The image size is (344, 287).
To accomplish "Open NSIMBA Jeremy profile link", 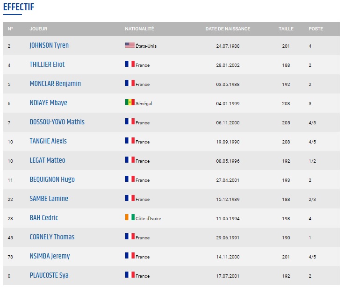I will (50, 256).
